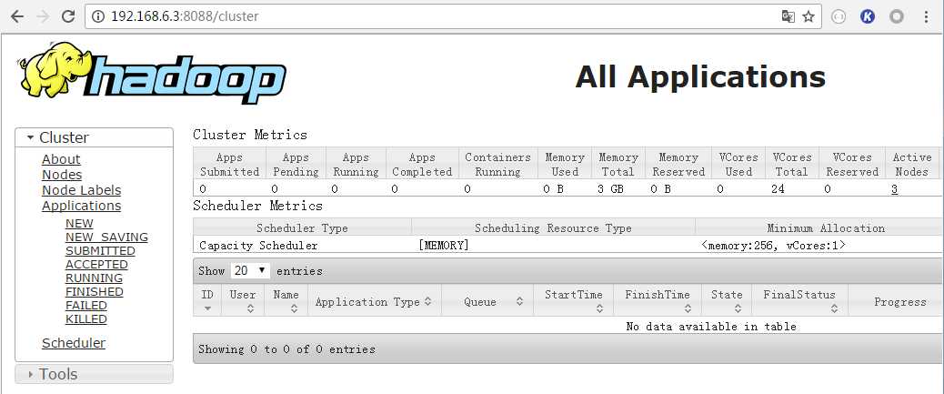Image resolution: width=944 pixels, height=394 pixels.
Task: Click the Memory Used value 0 B
Action: tap(555, 189)
